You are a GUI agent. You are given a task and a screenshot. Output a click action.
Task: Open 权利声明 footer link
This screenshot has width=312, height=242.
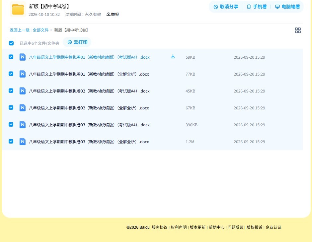point(179,227)
